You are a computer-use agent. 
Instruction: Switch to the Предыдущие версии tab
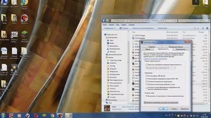pos(176,47)
